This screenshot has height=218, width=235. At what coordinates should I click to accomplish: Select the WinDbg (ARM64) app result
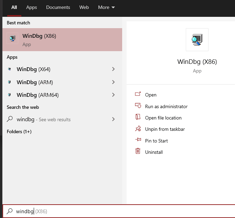click(62, 95)
